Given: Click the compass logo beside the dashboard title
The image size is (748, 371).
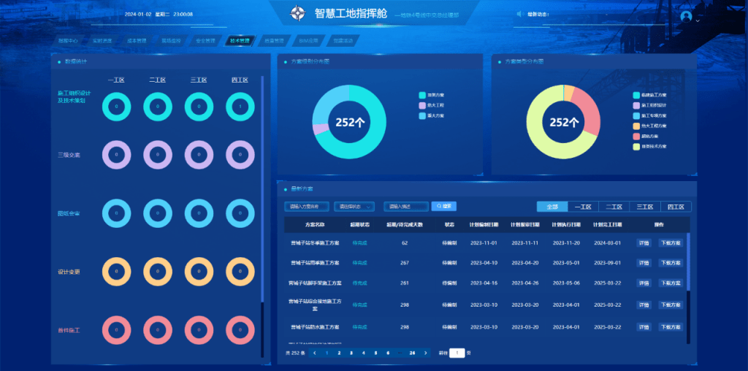Looking at the screenshot, I should tap(298, 14).
